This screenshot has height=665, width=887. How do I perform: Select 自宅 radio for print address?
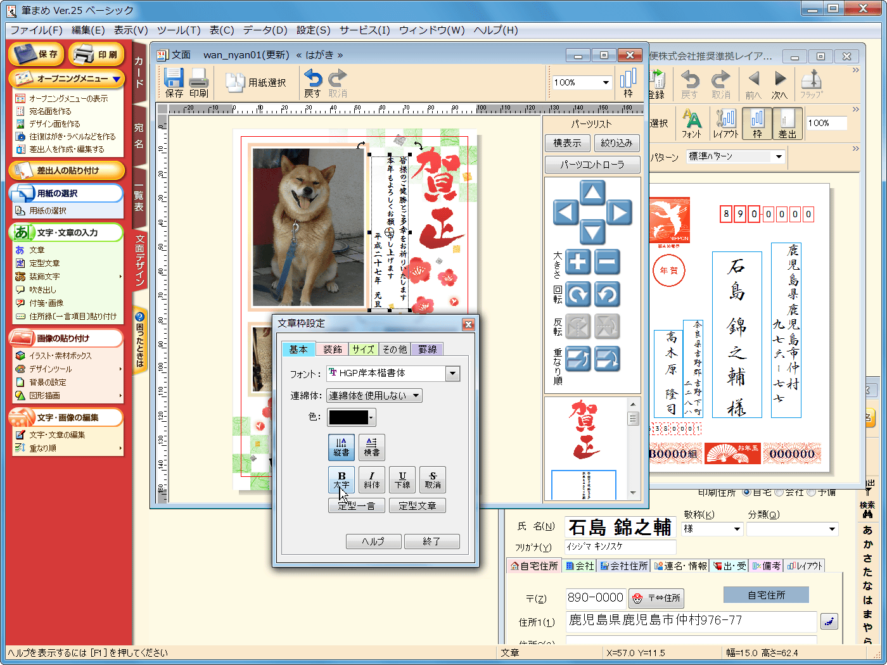pyautogui.click(x=747, y=492)
